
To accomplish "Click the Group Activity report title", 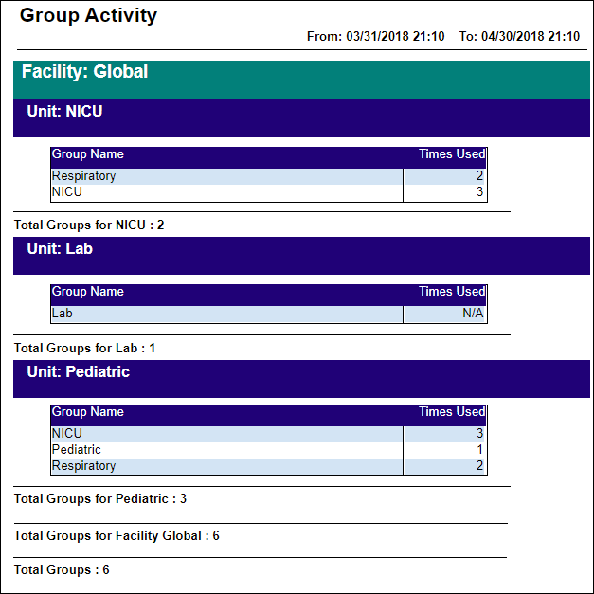I will tap(88, 16).
